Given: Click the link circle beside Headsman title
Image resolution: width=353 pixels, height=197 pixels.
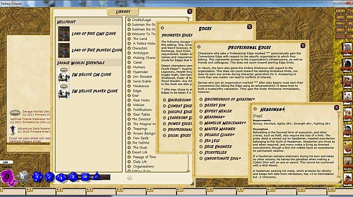Looking at the screenshot, I should [255, 109].
